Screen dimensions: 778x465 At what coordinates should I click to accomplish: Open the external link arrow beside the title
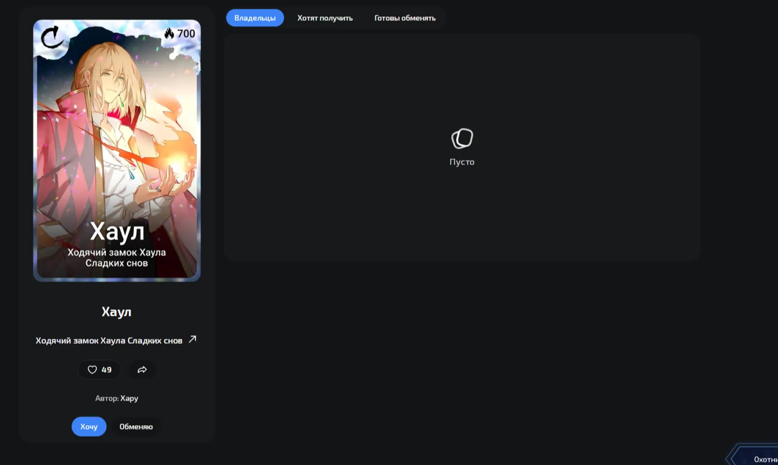pyautogui.click(x=193, y=339)
